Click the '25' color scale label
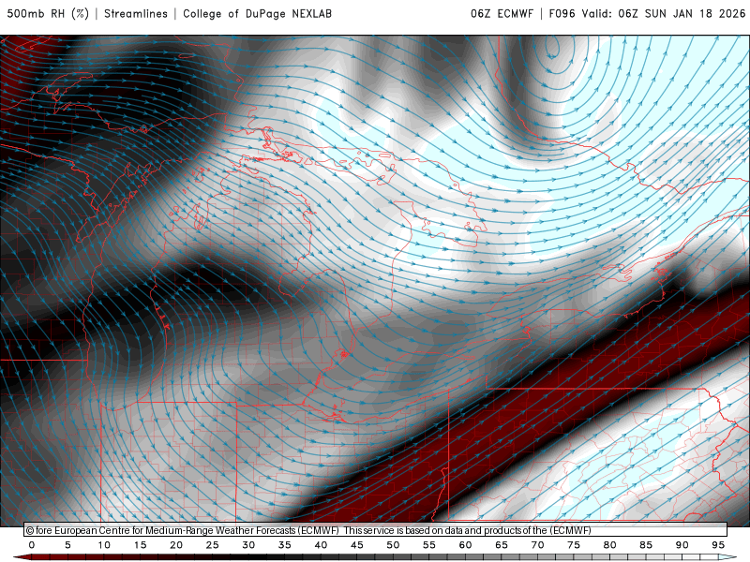The height and width of the screenshot is (562, 750). pos(213,545)
